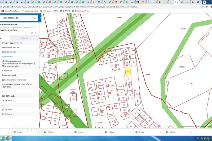Add parcel to favorites star icon in panel

(x=36, y=33)
